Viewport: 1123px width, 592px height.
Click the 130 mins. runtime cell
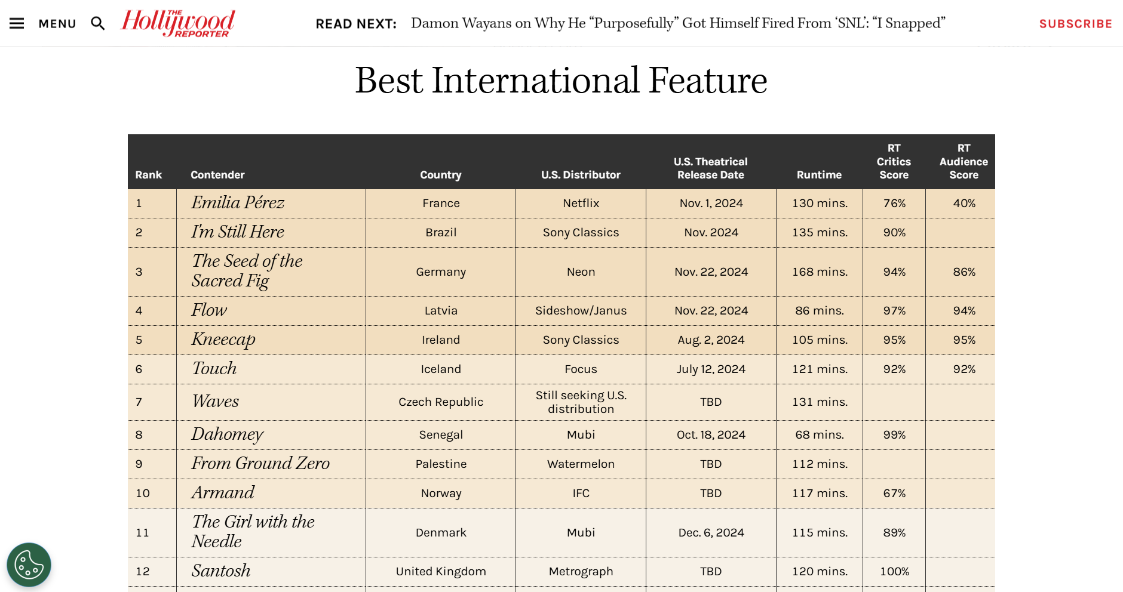point(820,203)
